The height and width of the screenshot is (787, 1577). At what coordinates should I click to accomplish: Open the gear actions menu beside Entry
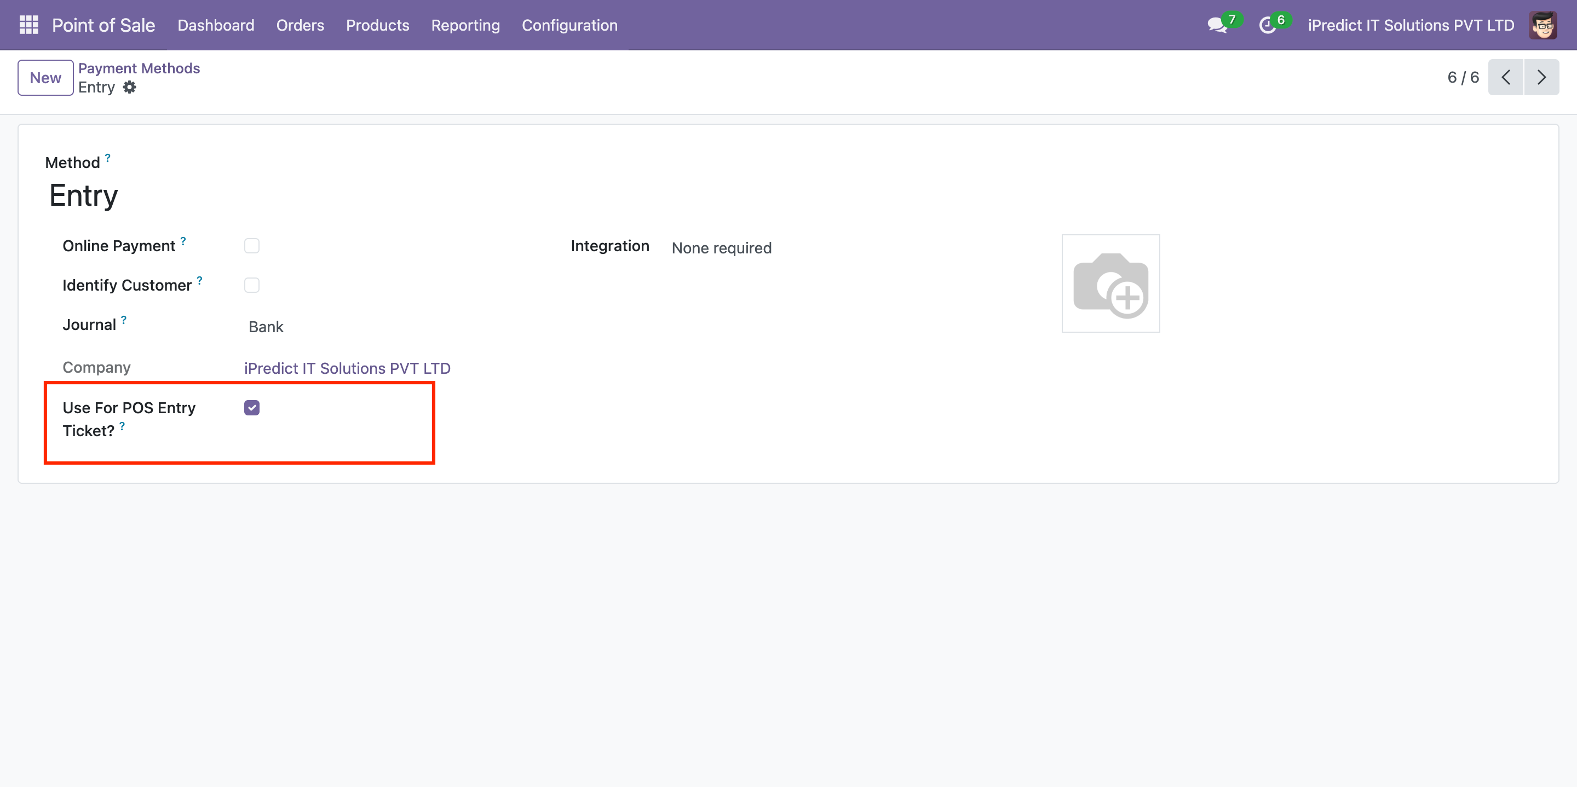click(129, 88)
